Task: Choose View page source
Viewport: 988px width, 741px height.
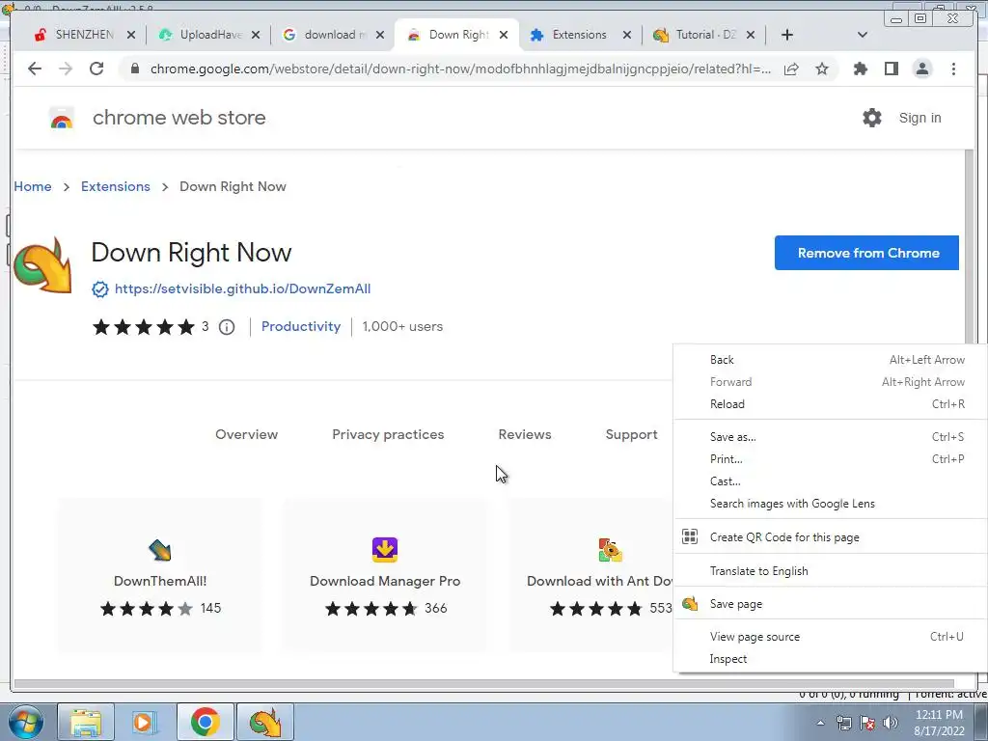Action: point(830,637)
